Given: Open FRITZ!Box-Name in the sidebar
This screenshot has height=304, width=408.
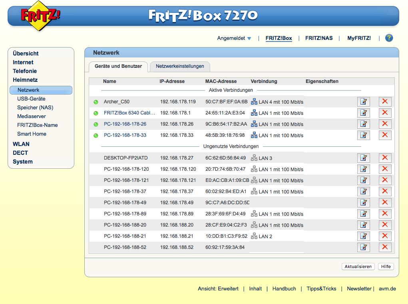Looking at the screenshot, I should (x=38, y=125).
